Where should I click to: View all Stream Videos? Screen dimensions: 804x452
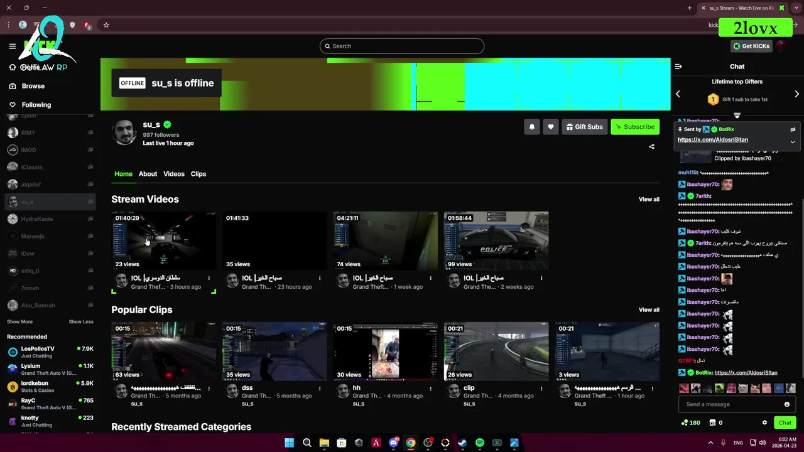coord(649,200)
